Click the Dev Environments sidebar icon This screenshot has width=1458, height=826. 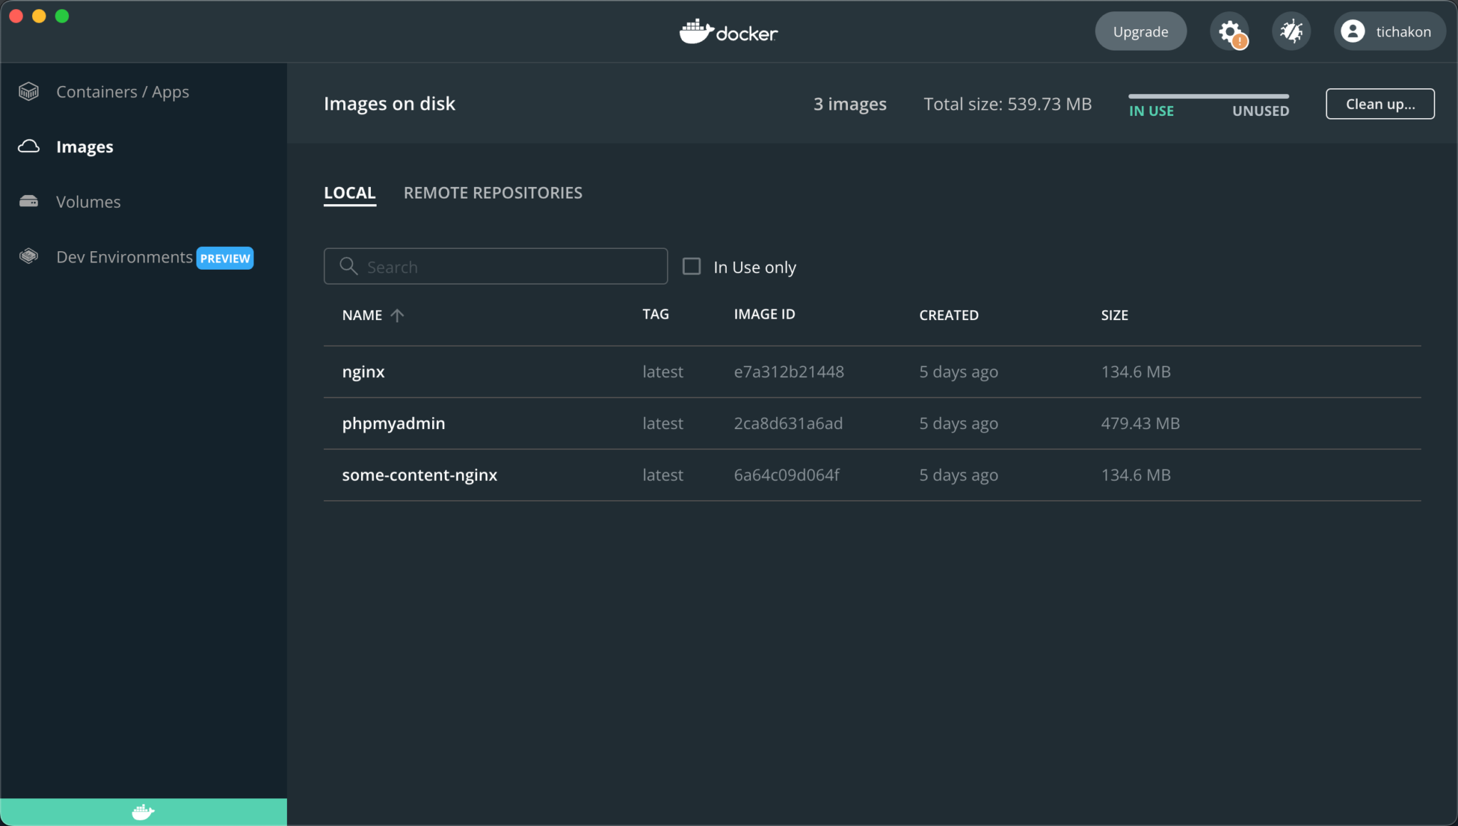click(28, 257)
